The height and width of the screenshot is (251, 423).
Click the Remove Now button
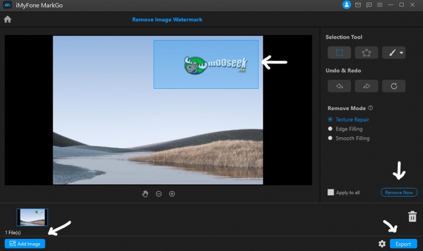(399, 192)
